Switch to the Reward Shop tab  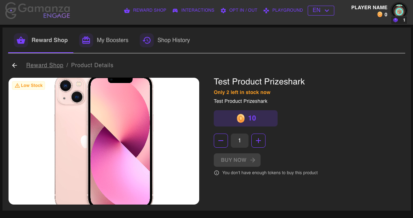click(x=49, y=40)
